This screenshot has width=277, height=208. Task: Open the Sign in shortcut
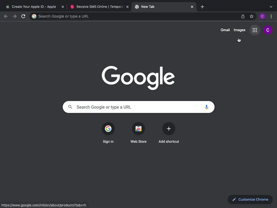coord(108,133)
